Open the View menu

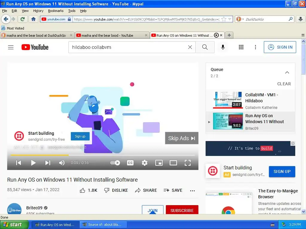click(x=25, y=11)
